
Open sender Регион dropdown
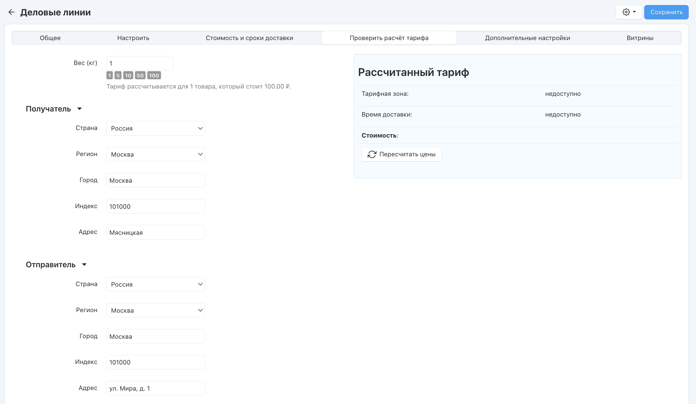coord(155,310)
